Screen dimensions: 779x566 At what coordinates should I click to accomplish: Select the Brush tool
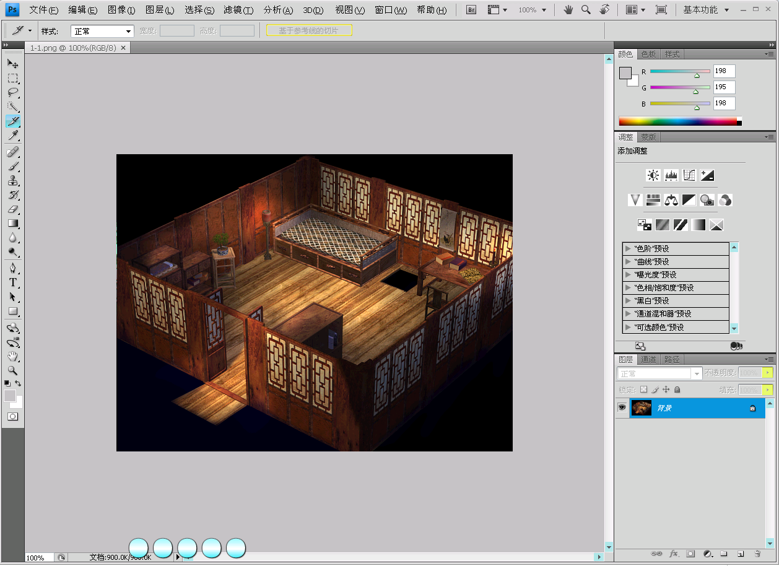[12, 166]
